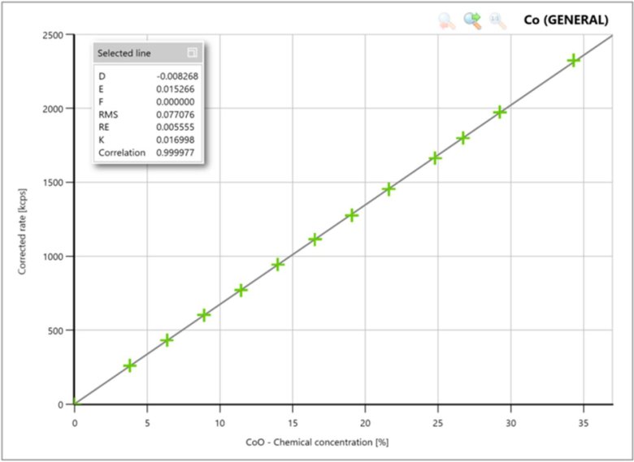The height and width of the screenshot is (462, 634).
Task: Select the data marker near 1100 kcps
Action: [315, 240]
